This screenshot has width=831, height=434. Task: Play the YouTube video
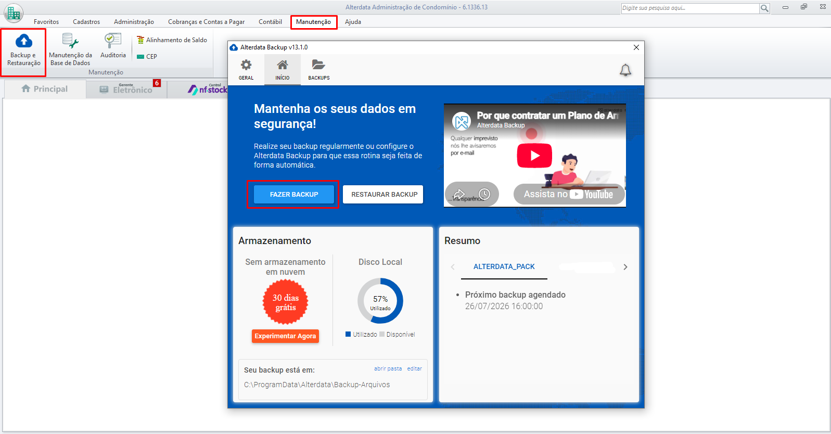pyautogui.click(x=534, y=156)
